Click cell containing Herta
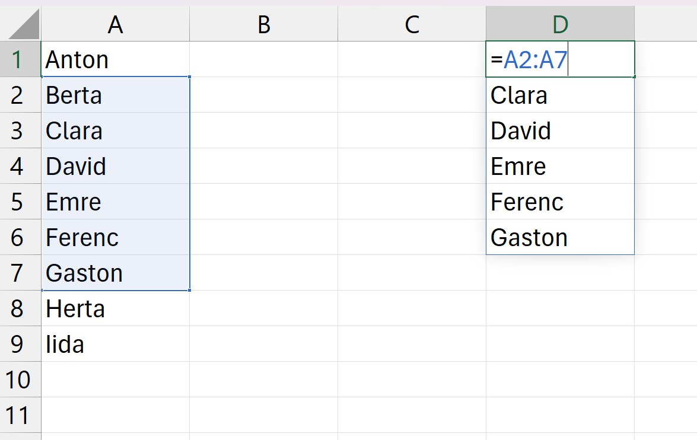697x440 pixels. 115,308
